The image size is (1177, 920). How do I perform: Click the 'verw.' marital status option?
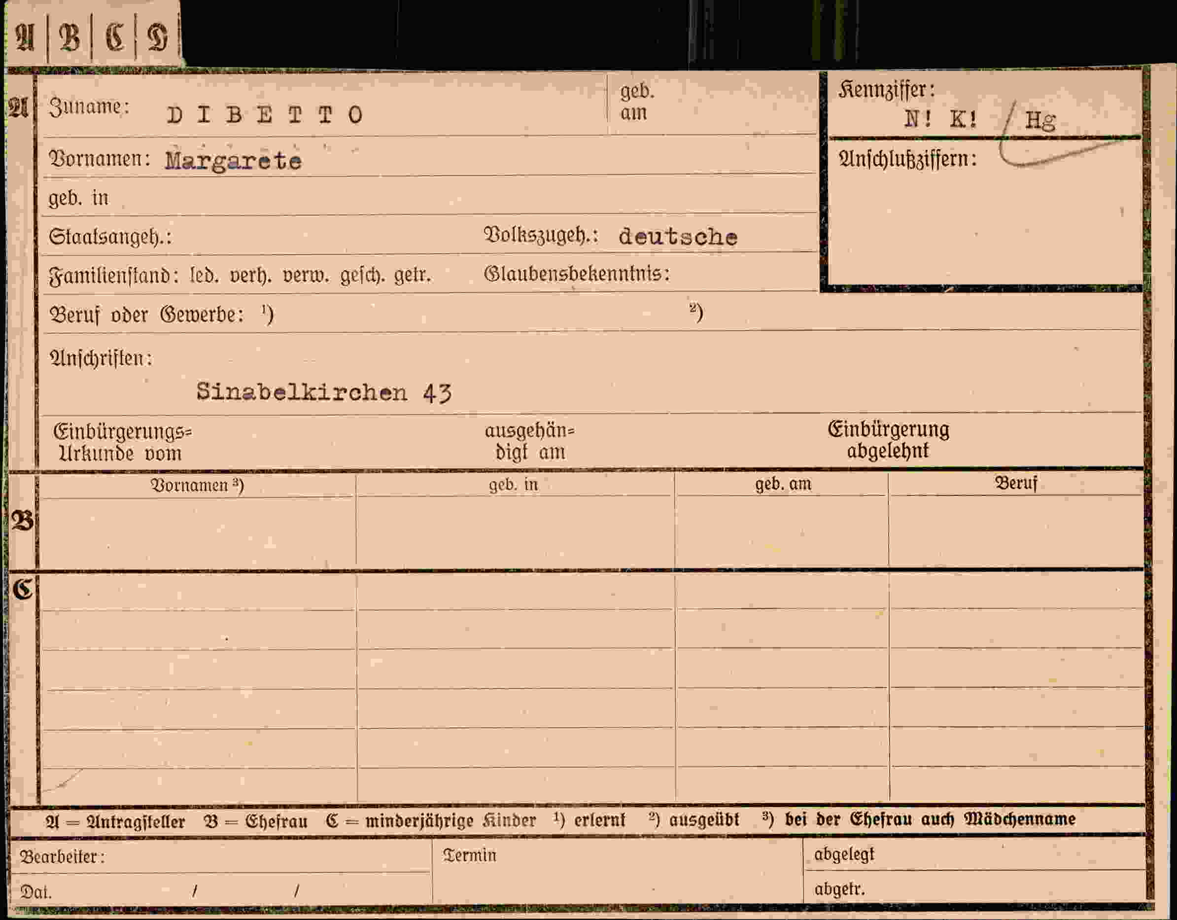[x=306, y=276]
